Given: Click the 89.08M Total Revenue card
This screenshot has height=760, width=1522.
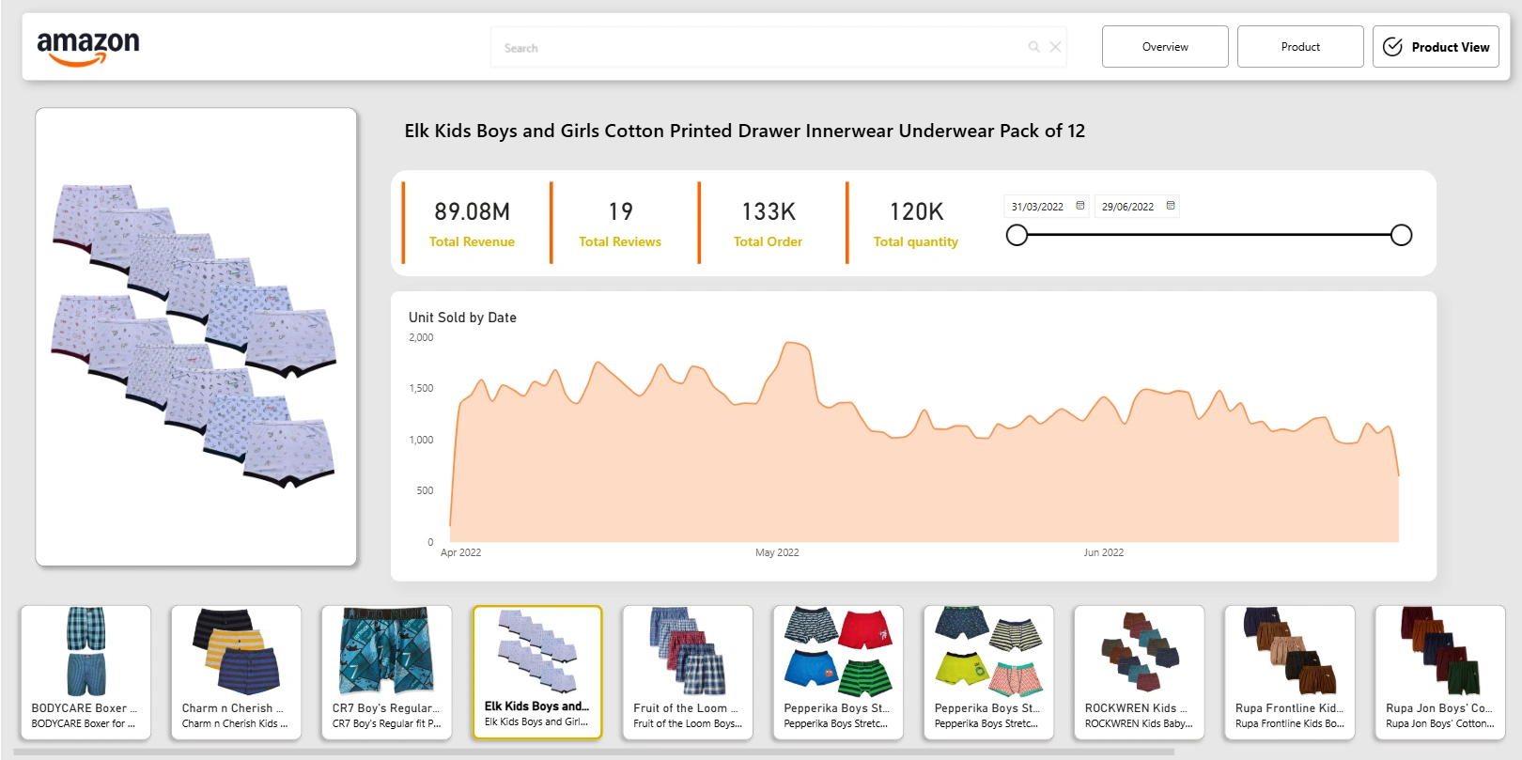Looking at the screenshot, I should (x=472, y=224).
